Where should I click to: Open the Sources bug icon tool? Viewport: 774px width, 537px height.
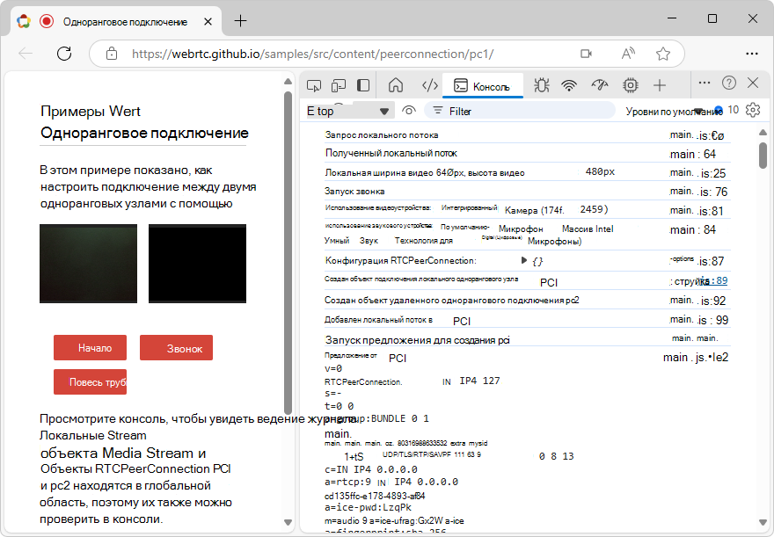click(x=542, y=86)
